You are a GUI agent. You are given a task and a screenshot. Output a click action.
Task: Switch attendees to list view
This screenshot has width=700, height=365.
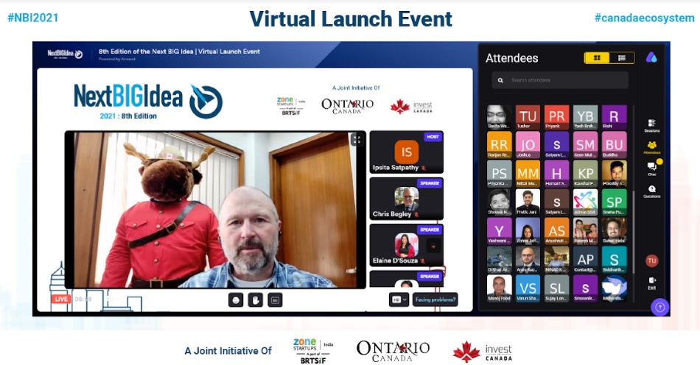(x=621, y=58)
